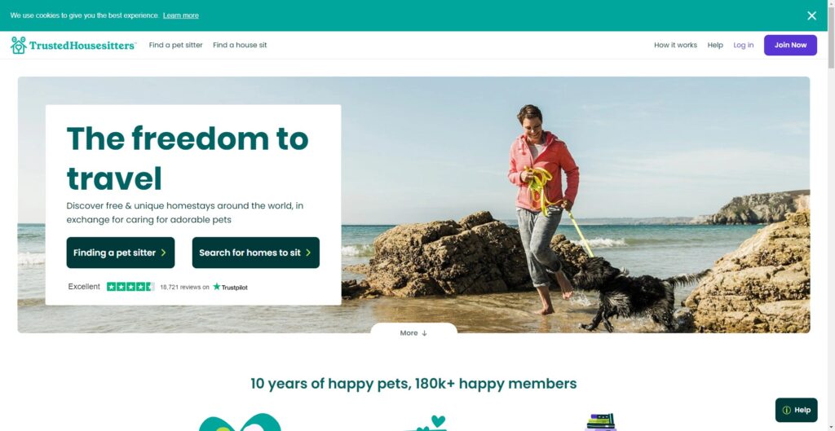The image size is (835, 431).
Task: Click the heart illustration icon below headline
Action: 438,421
